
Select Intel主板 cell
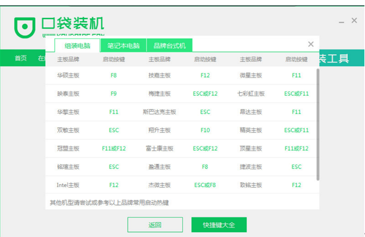click(x=68, y=185)
